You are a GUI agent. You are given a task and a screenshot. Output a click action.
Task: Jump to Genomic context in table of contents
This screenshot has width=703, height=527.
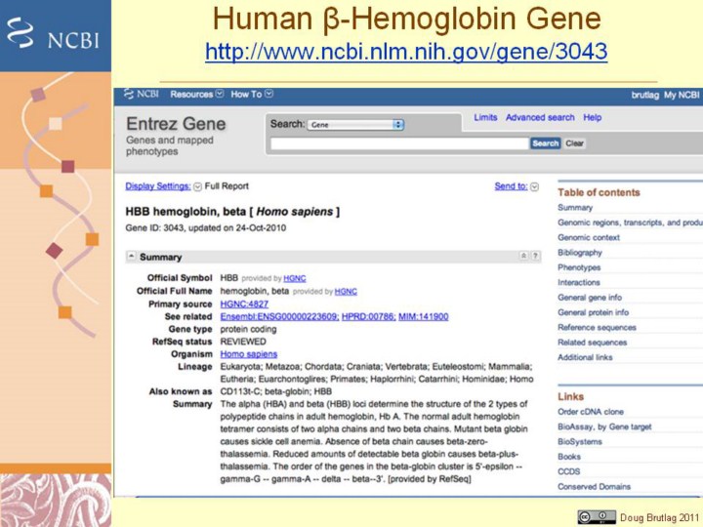589,237
